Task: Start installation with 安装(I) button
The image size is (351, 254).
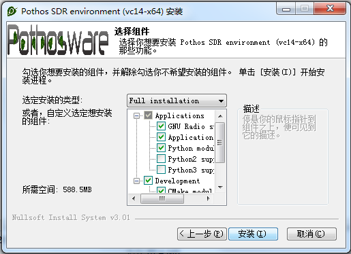Action: [x=253, y=234]
